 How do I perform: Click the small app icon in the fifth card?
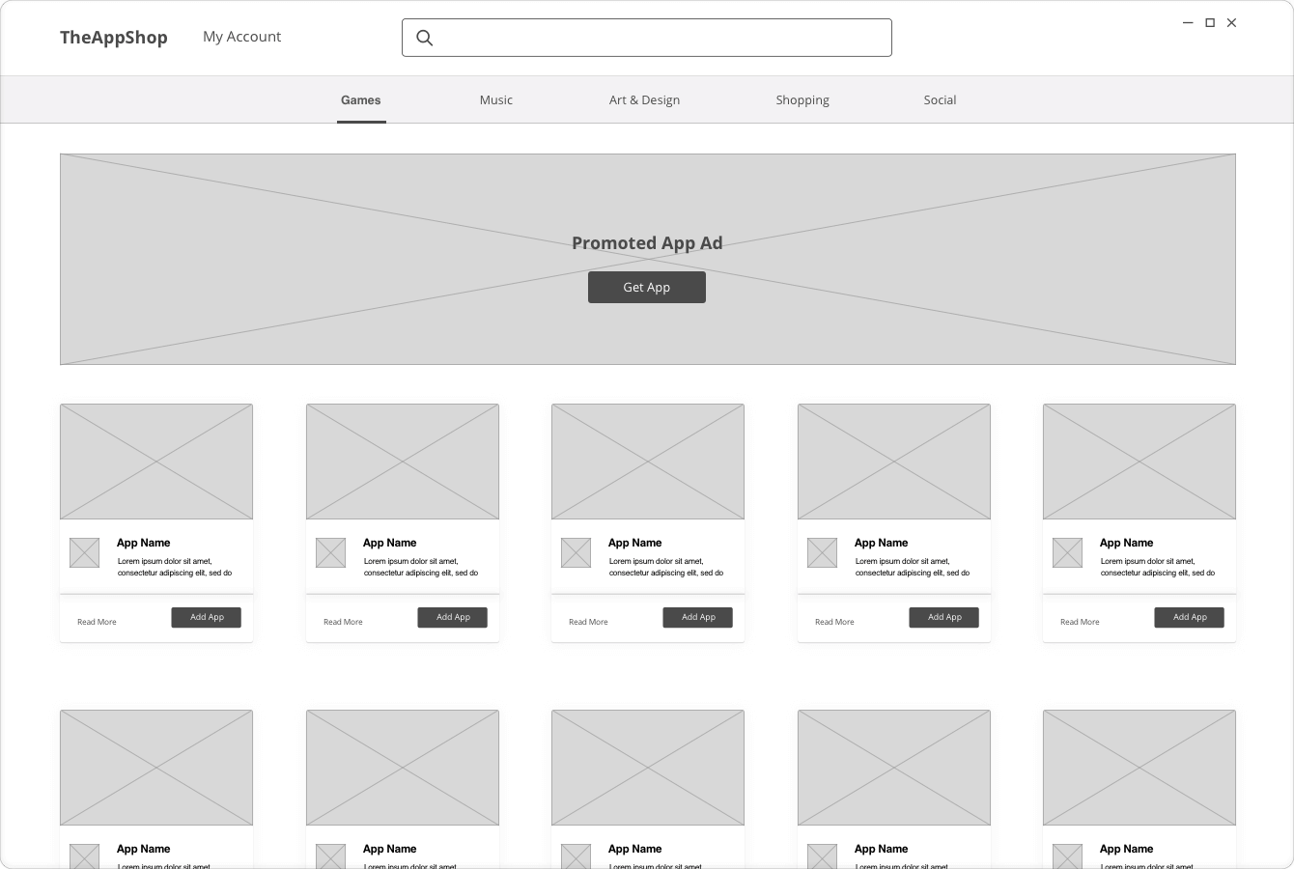click(x=1067, y=552)
